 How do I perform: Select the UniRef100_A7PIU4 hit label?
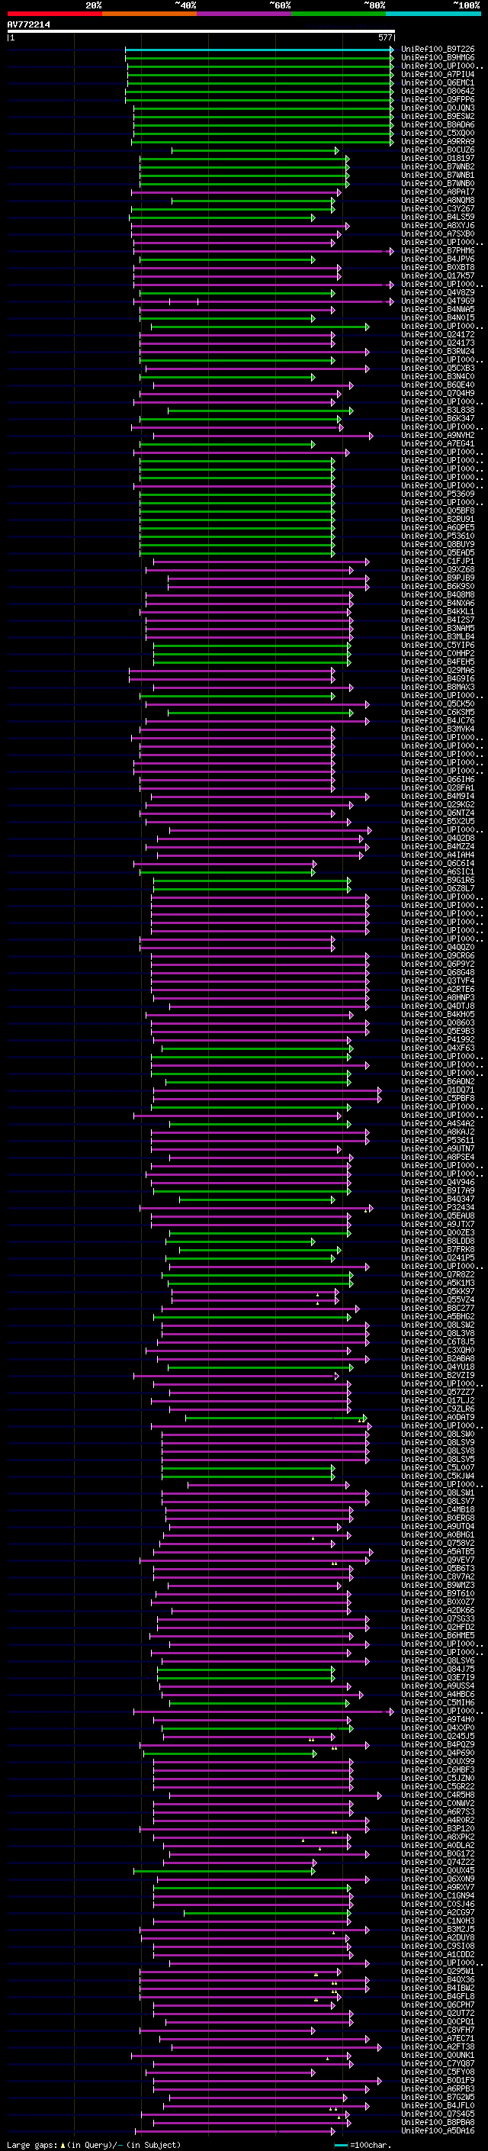tap(438, 74)
